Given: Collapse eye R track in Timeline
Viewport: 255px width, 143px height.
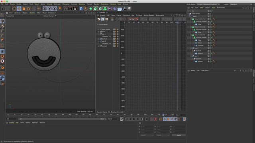Looking at the screenshot, I should (x=98, y=41).
